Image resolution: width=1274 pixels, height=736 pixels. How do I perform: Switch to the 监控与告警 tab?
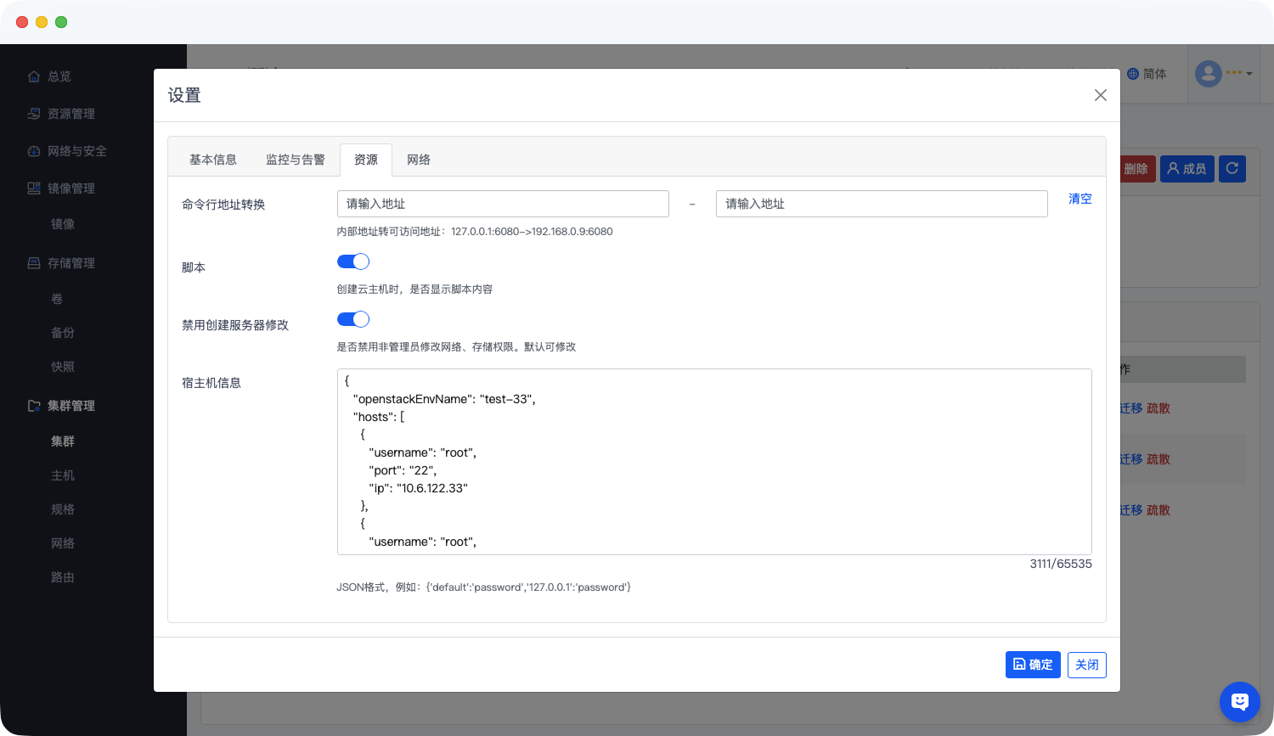295,160
